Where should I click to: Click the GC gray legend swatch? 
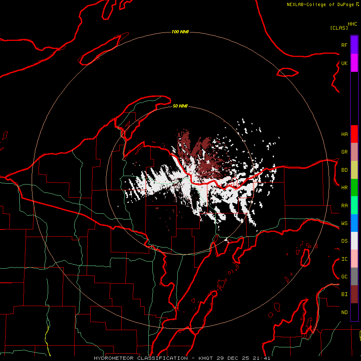(354, 276)
